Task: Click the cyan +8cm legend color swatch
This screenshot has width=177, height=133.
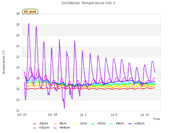Action: pyautogui.click(x=111, y=124)
